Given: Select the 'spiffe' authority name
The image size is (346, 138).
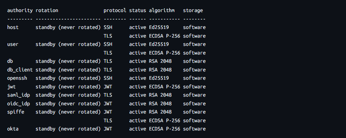Looking at the screenshot, I should pos(16,112).
